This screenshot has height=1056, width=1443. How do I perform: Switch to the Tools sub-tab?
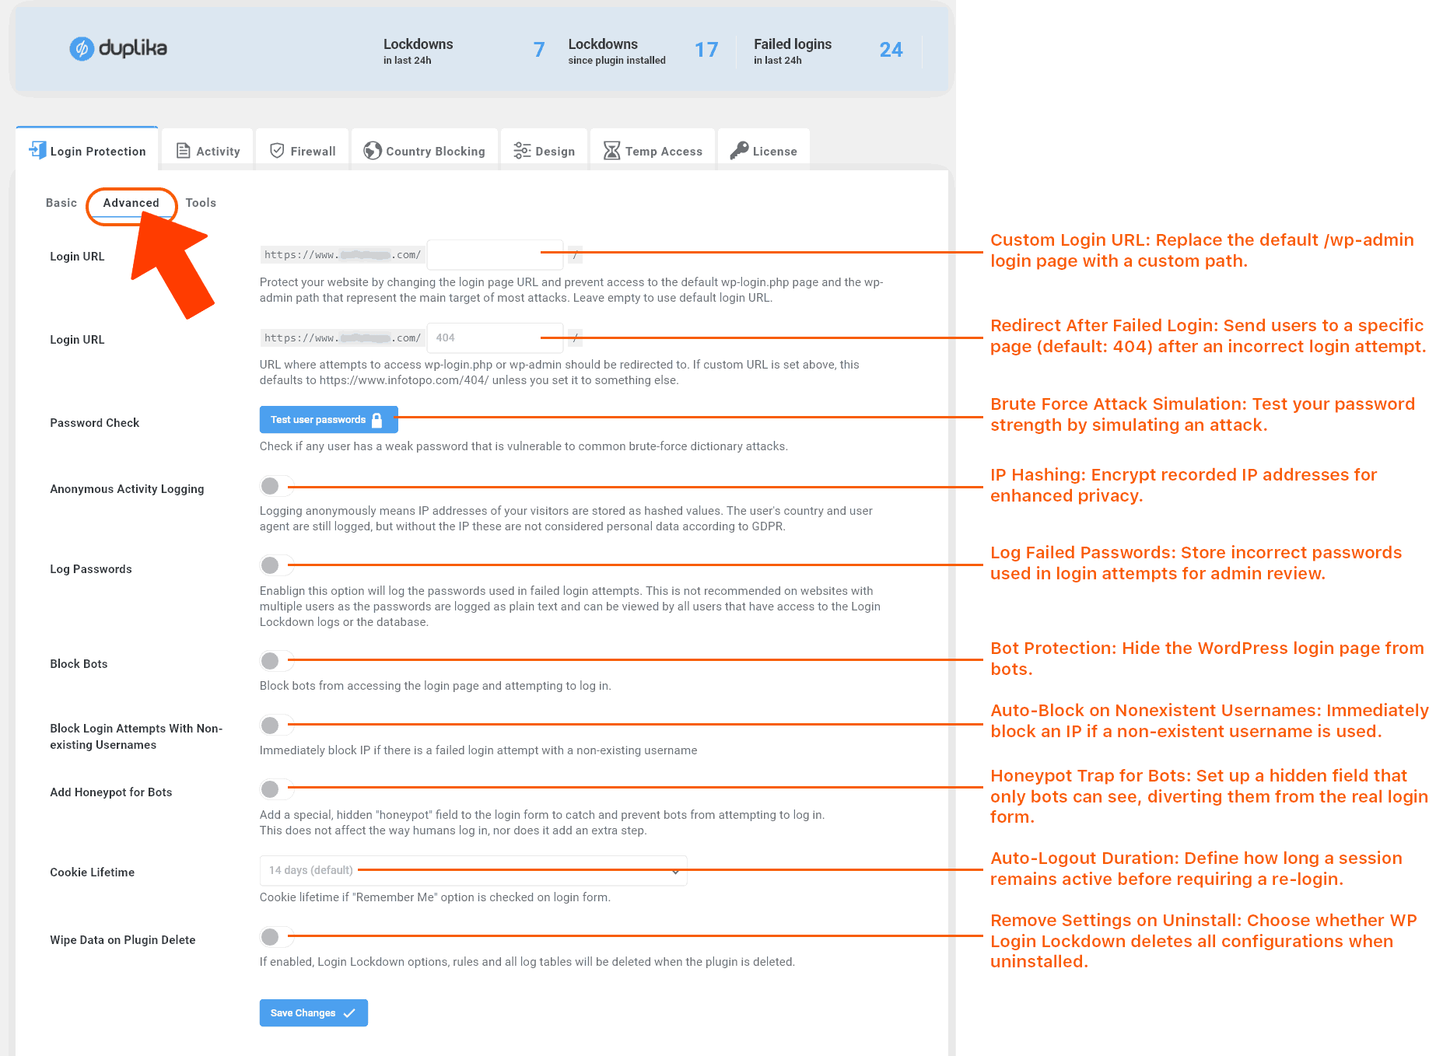(x=201, y=202)
